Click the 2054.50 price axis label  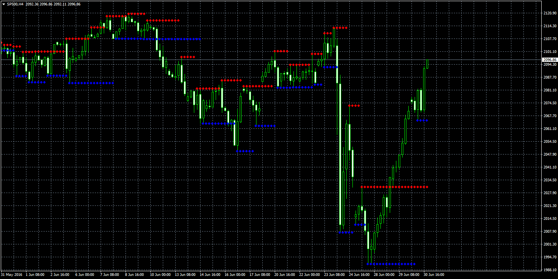pos(550,142)
